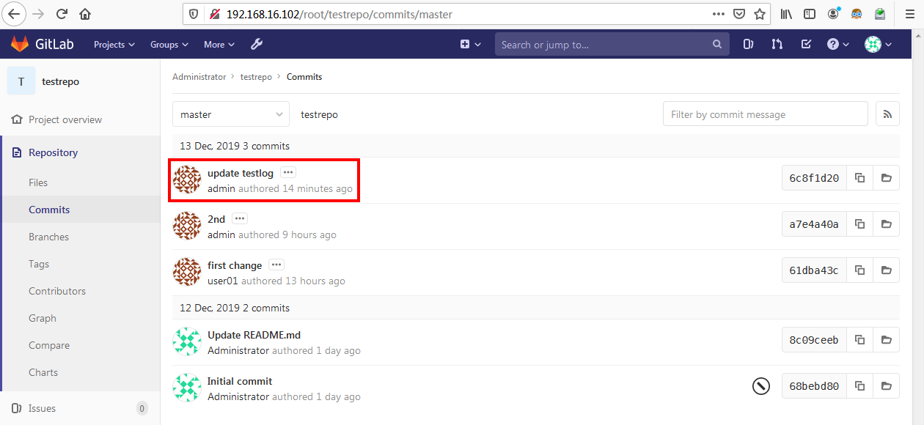
Task: Browse files at commit 61dba43c
Action: point(886,270)
